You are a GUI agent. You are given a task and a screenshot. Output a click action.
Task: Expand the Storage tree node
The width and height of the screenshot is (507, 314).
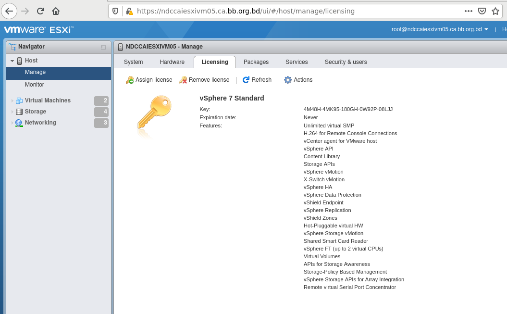12,112
